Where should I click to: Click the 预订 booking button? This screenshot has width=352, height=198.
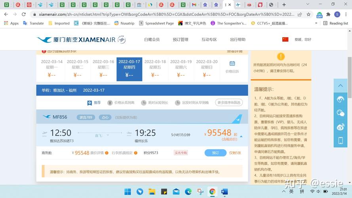215,152
